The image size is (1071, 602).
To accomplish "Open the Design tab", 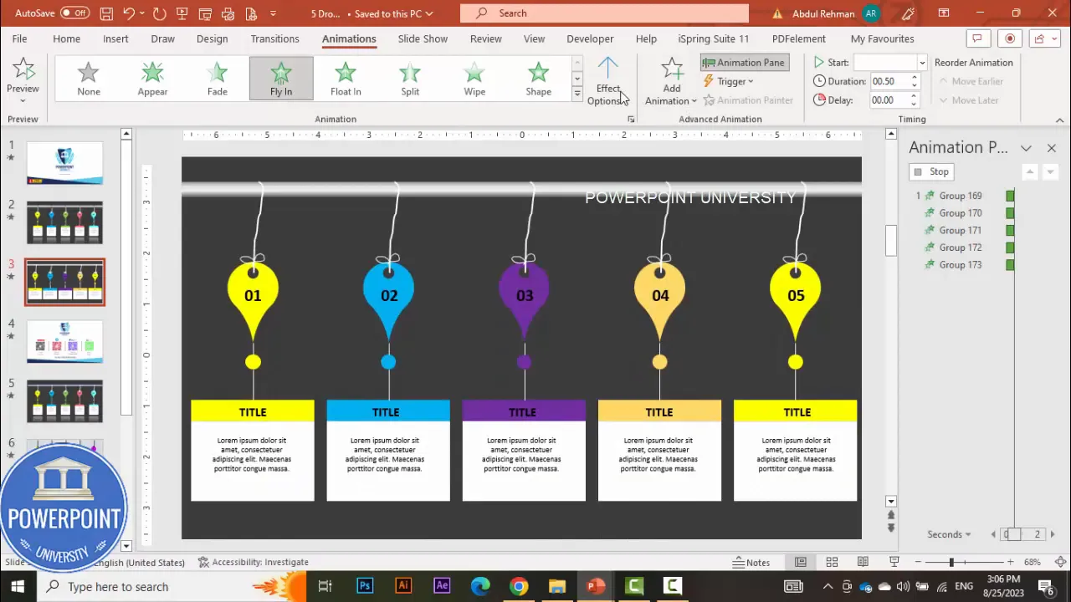I will click(x=212, y=38).
